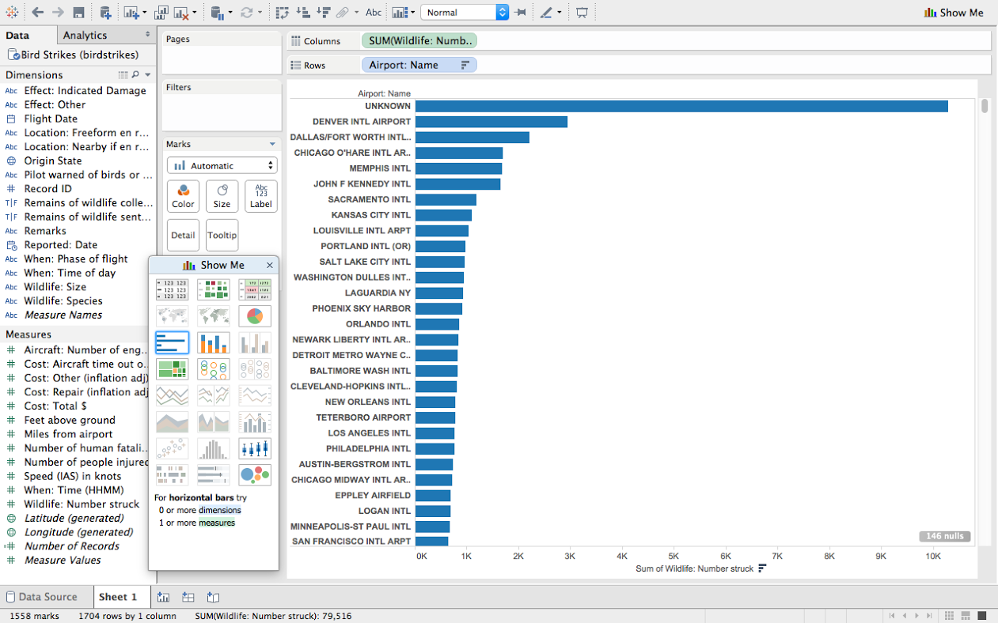Open dropdown arrow beside new worksheet icon
Viewport: 998px width, 623px height.
tap(143, 13)
